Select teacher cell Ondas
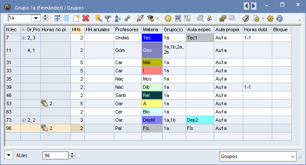 [x=128, y=38]
